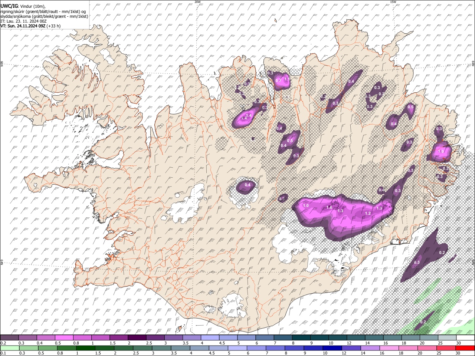Screen dimensions: 475x356
Task: Select the '0.7' precipitation value on the map
Action: tap(278, 80)
